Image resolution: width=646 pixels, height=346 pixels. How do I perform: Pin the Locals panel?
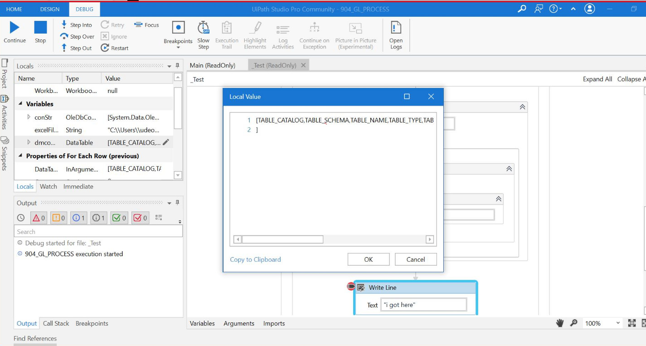pos(178,66)
